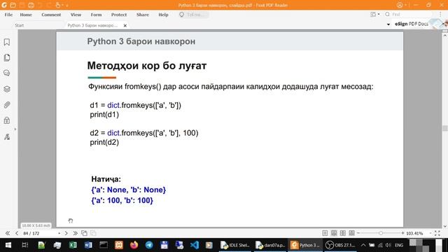The height and width of the screenshot is (252, 448).
Task: Open the Home ribbon tab
Action: click(x=26, y=15)
